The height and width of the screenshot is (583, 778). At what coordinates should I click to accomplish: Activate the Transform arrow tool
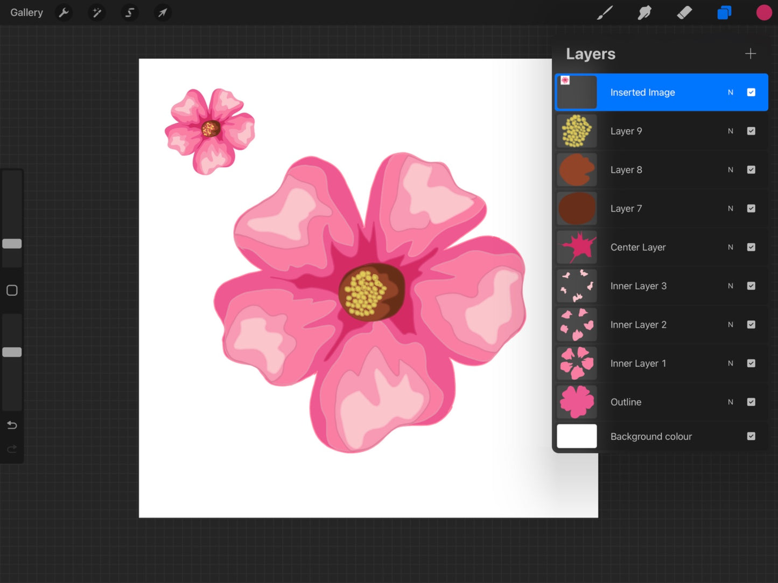(x=163, y=12)
